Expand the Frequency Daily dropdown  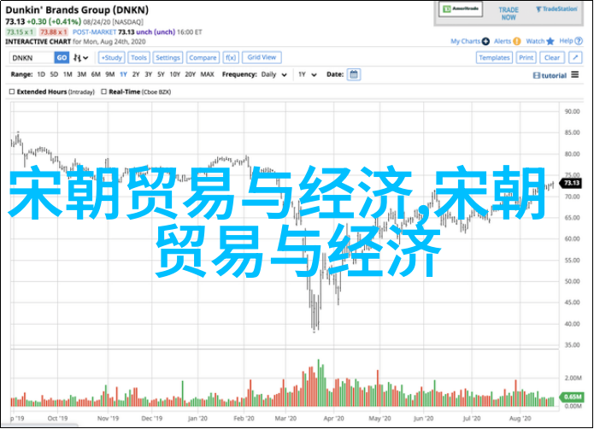273,74
